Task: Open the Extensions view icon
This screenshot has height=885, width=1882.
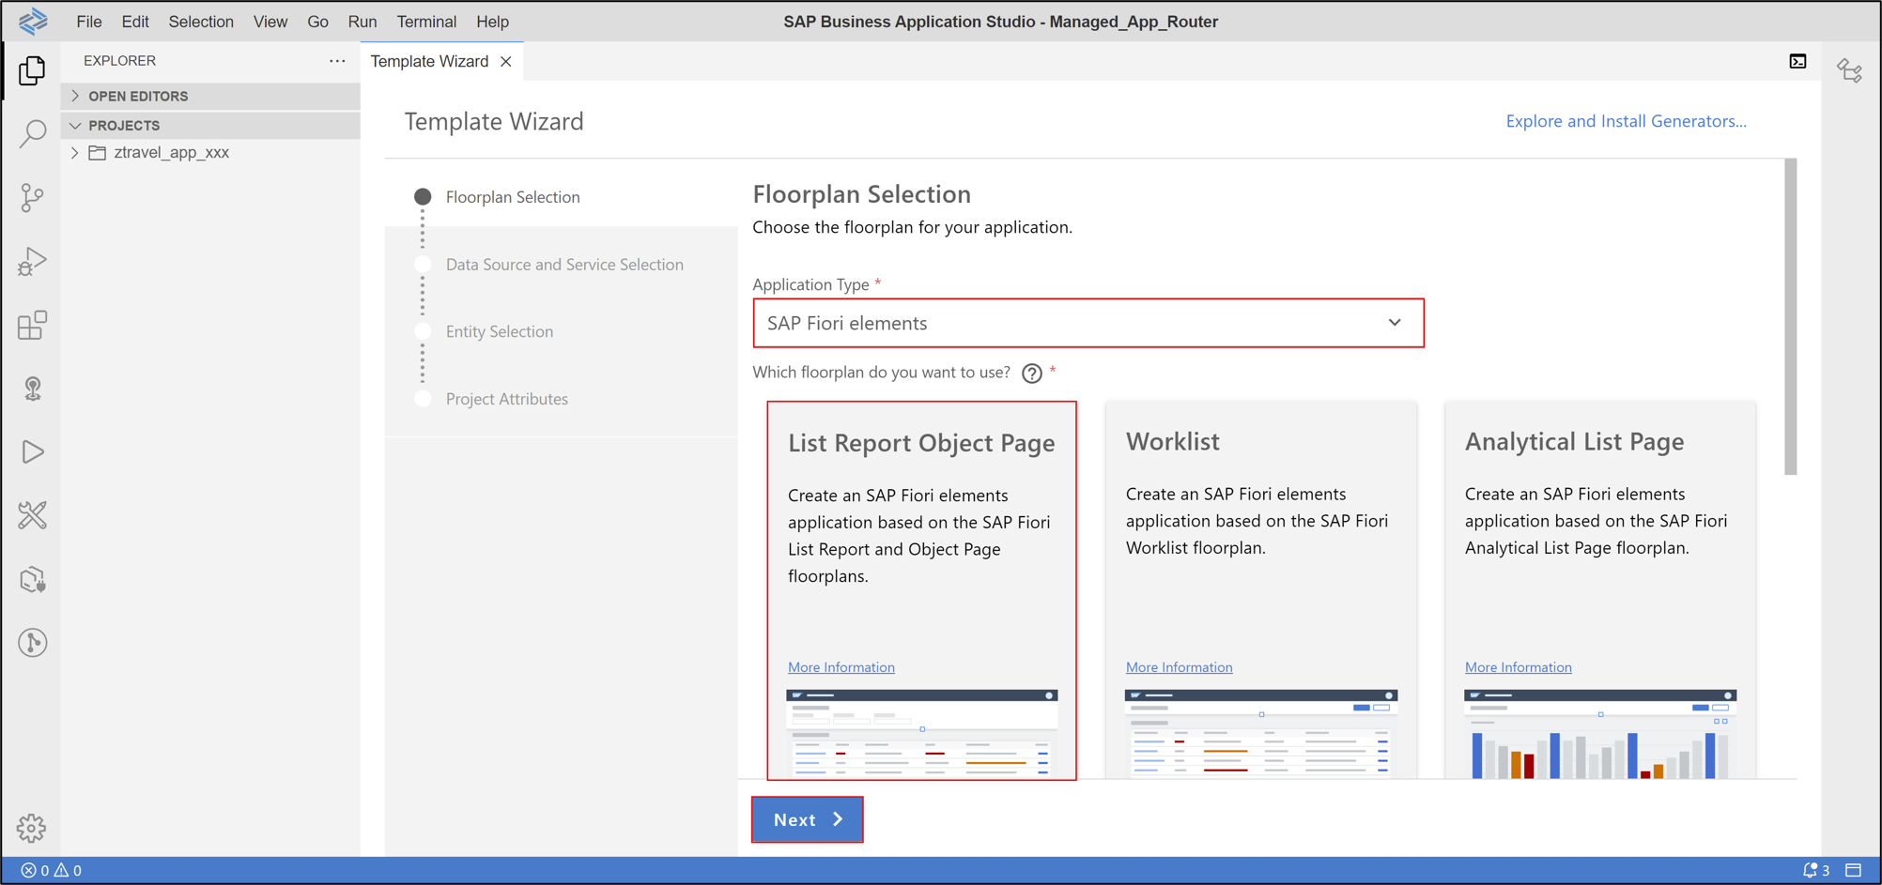Action: [32, 325]
